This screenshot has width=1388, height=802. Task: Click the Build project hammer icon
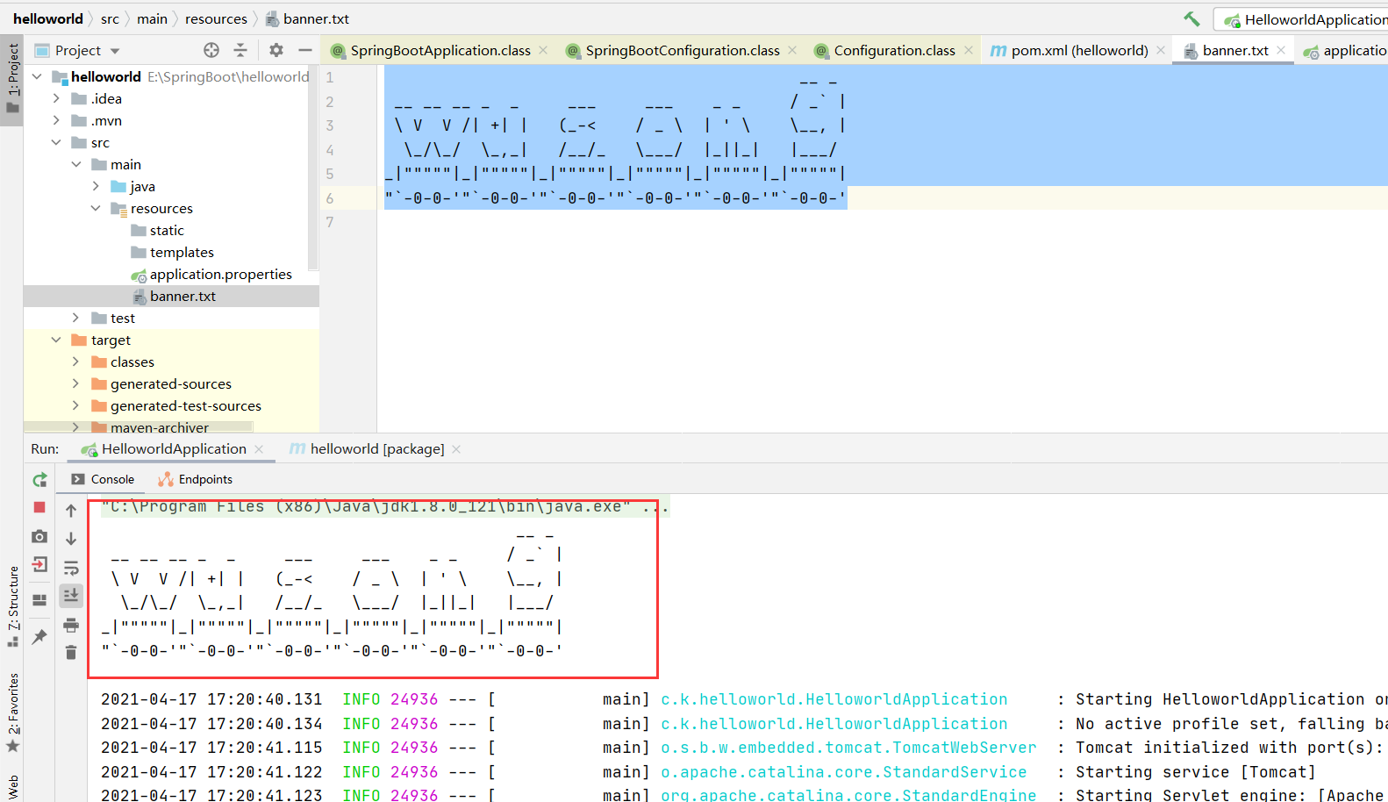[x=1191, y=18]
